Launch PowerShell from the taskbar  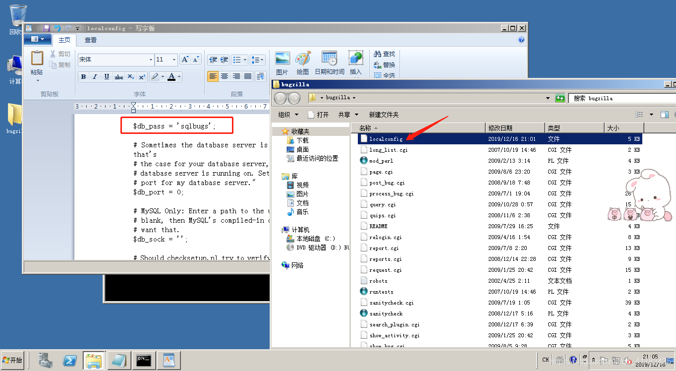coord(70,360)
